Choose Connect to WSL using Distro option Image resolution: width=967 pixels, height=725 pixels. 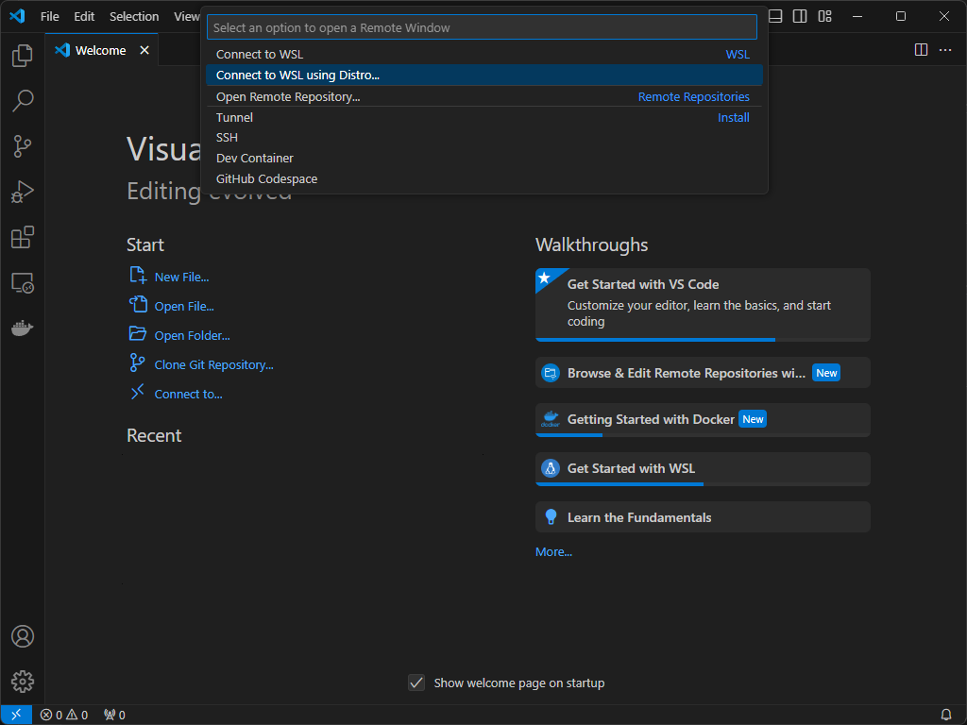point(484,76)
